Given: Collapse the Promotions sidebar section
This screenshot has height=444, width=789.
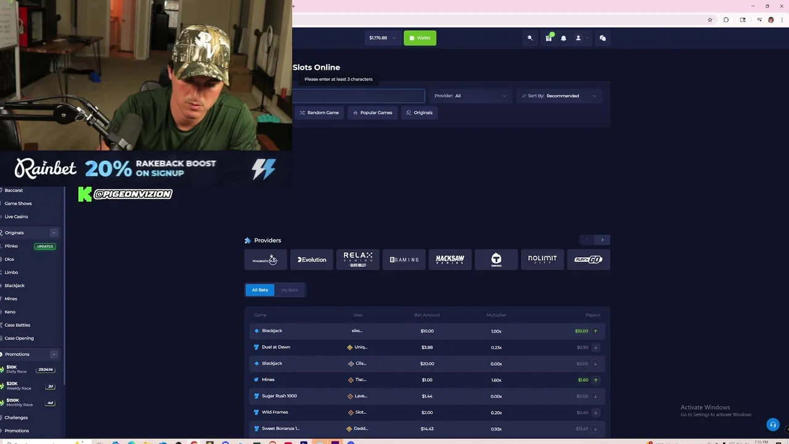Looking at the screenshot, I should tap(54, 355).
